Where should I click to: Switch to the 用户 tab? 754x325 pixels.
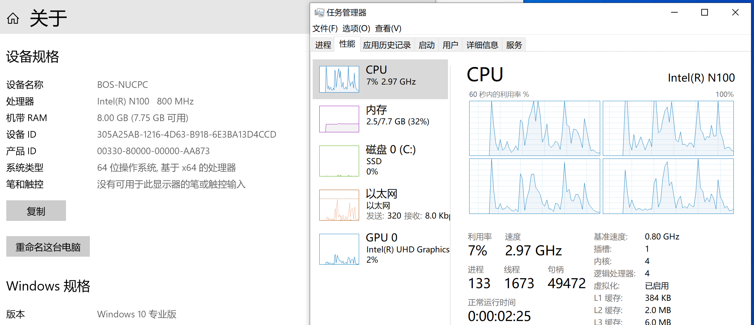click(x=450, y=45)
